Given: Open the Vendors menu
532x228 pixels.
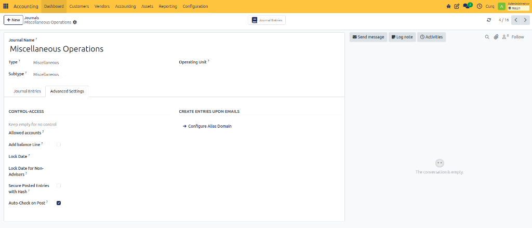Looking at the screenshot, I should point(102,6).
